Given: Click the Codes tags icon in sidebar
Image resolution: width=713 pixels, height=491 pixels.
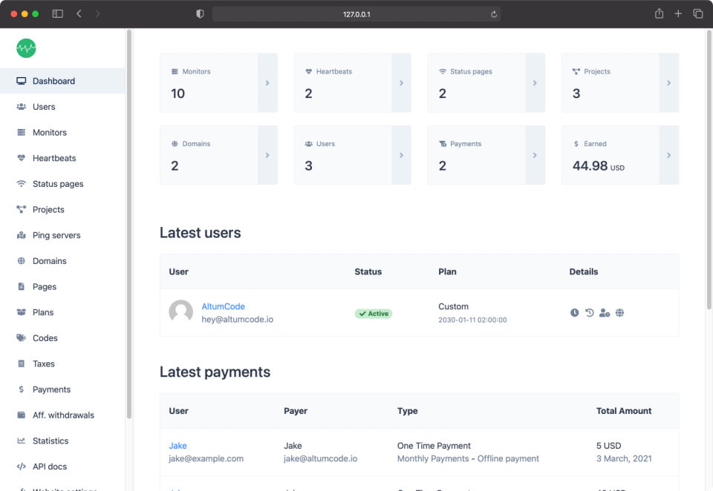Looking at the screenshot, I should [x=21, y=338].
